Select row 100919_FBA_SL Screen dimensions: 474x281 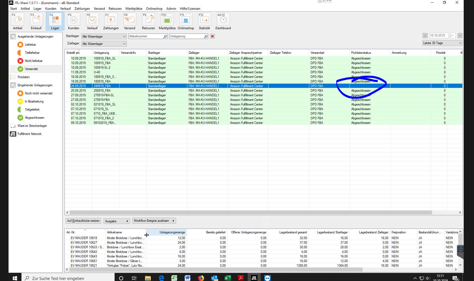[263, 58]
